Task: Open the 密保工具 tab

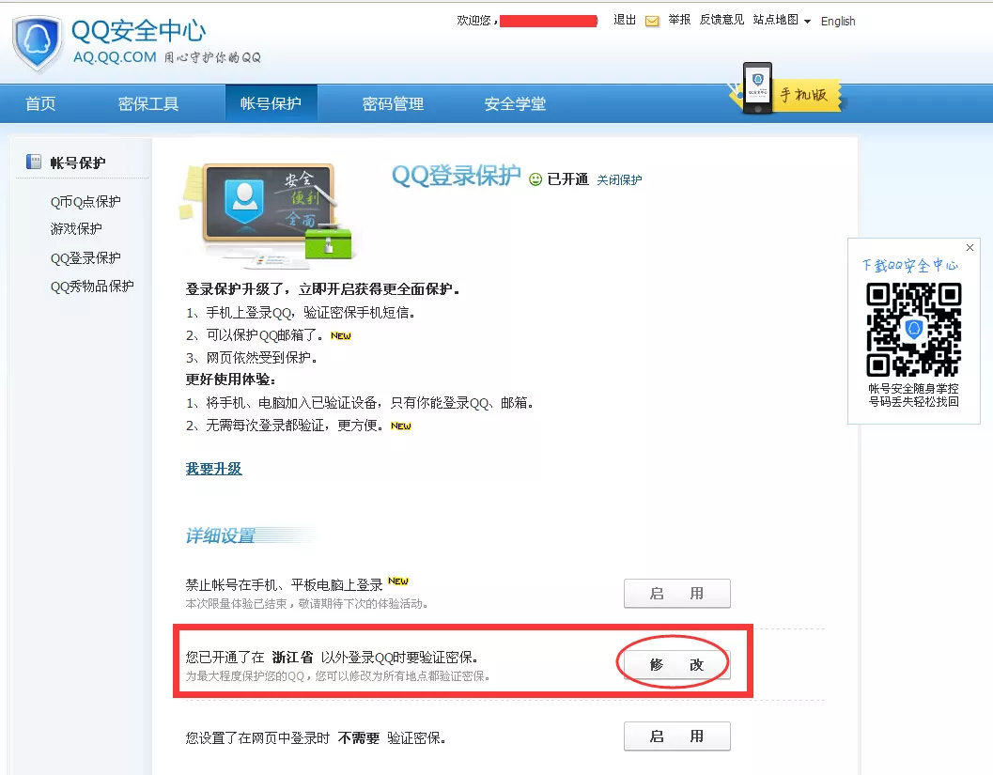Action: coord(147,103)
